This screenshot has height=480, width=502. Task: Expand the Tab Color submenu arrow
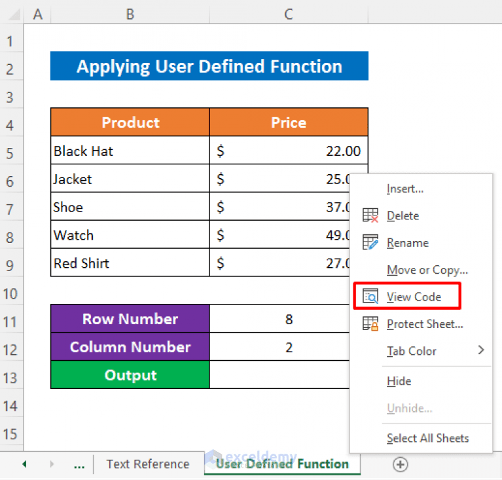pos(481,350)
